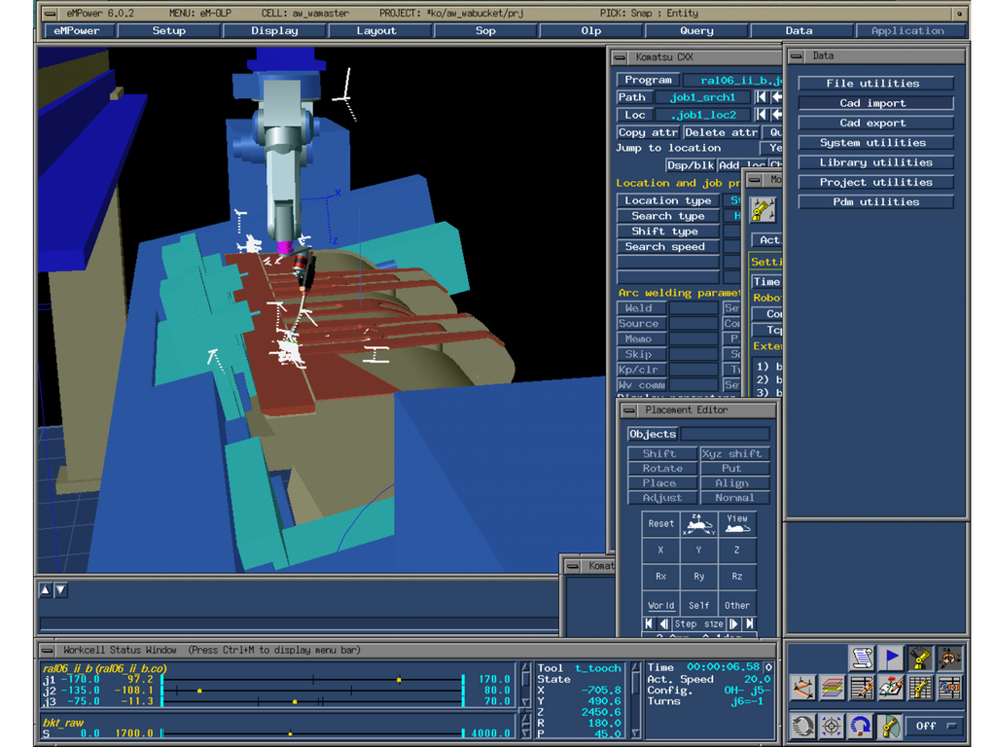Toggle the Off indicator button

tap(937, 726)
